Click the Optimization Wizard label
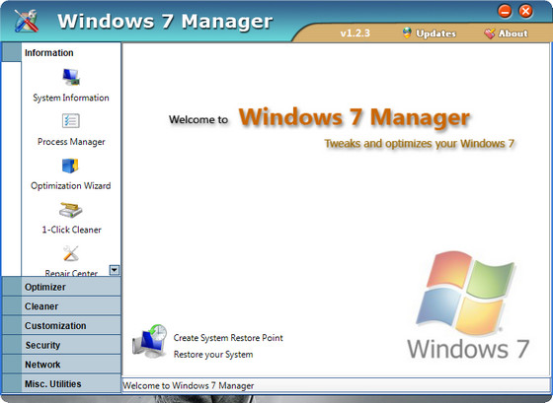 [70, 186]
